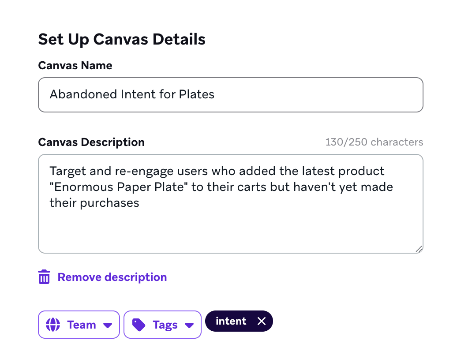Click the words "their purchases" in description

click(94, 203)
